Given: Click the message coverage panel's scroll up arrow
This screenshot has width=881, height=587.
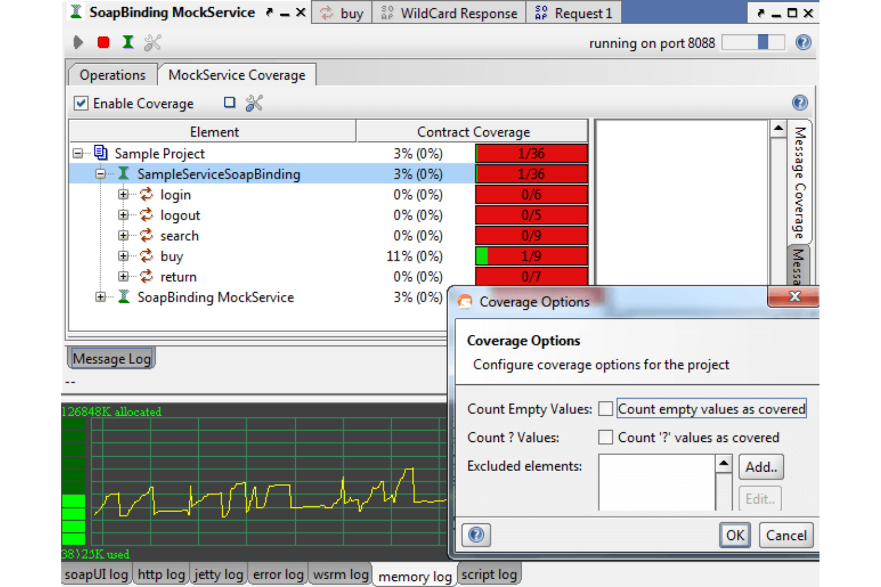Looking at the screenshot, I should point(778,128).
